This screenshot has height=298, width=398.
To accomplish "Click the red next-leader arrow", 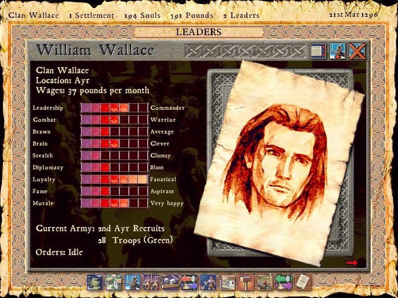I will 352,263.
